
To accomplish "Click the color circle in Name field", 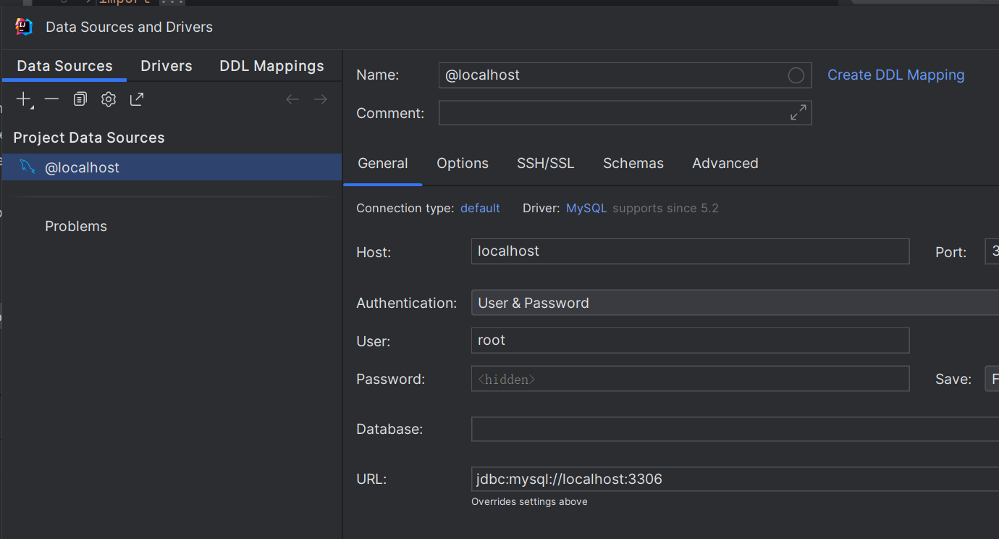I will (796, 75).
